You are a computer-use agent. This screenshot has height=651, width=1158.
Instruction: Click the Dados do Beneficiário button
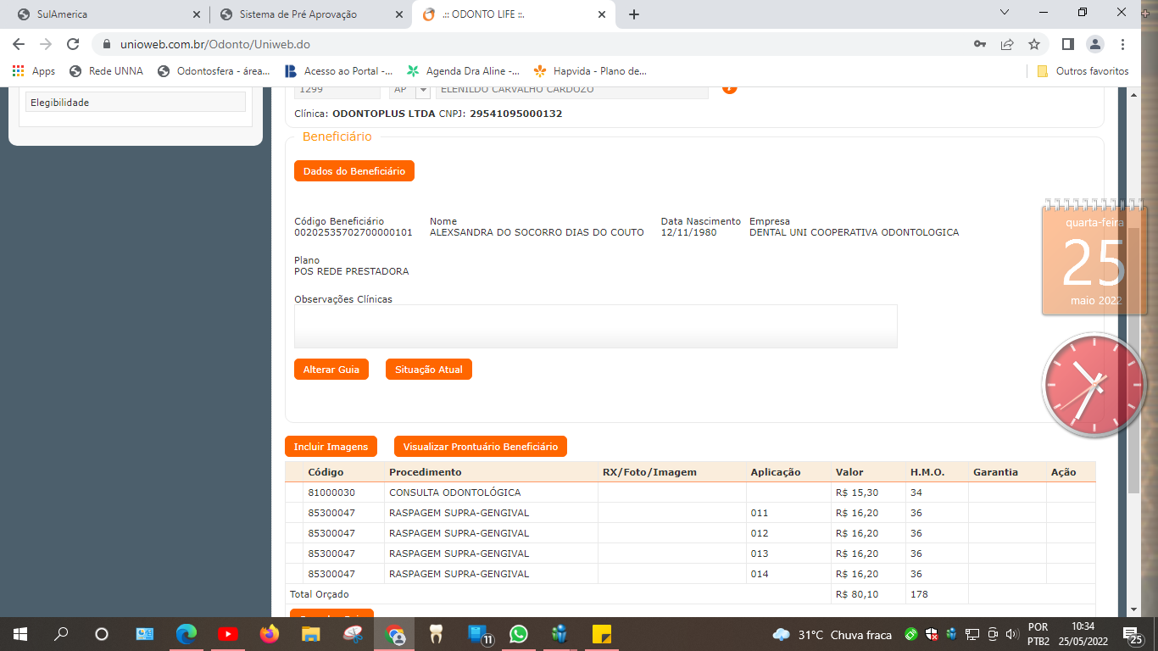[354, 171]
